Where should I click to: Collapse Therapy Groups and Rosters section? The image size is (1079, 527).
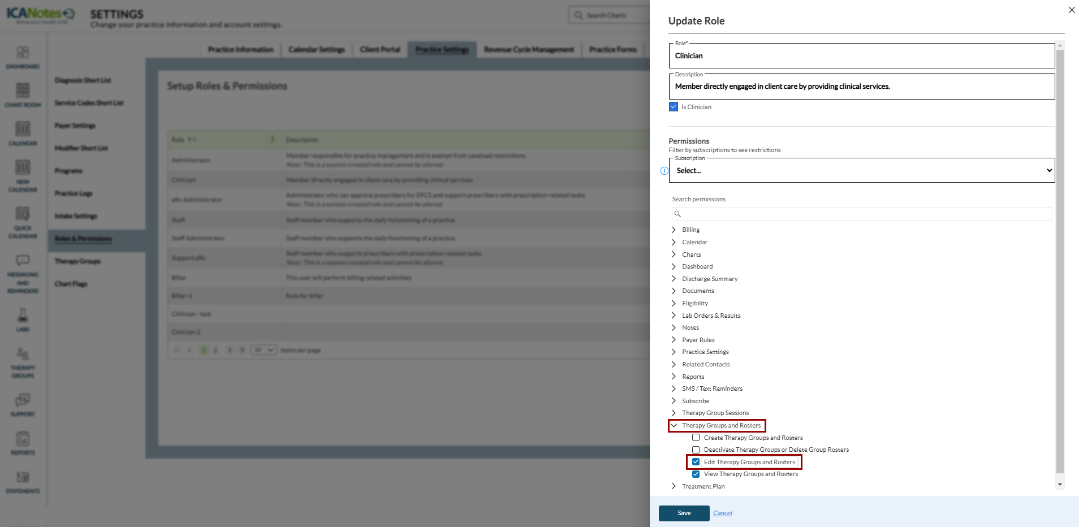(674, 425)
